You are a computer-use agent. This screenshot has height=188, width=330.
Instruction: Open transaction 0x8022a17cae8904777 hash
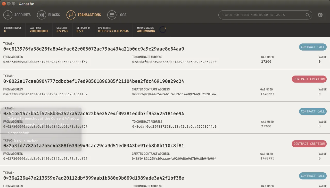click(94, 81)
